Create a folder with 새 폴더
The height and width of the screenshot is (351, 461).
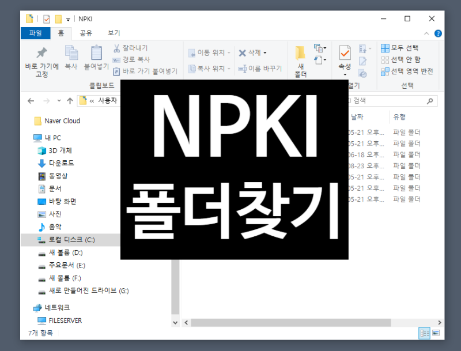300,62
